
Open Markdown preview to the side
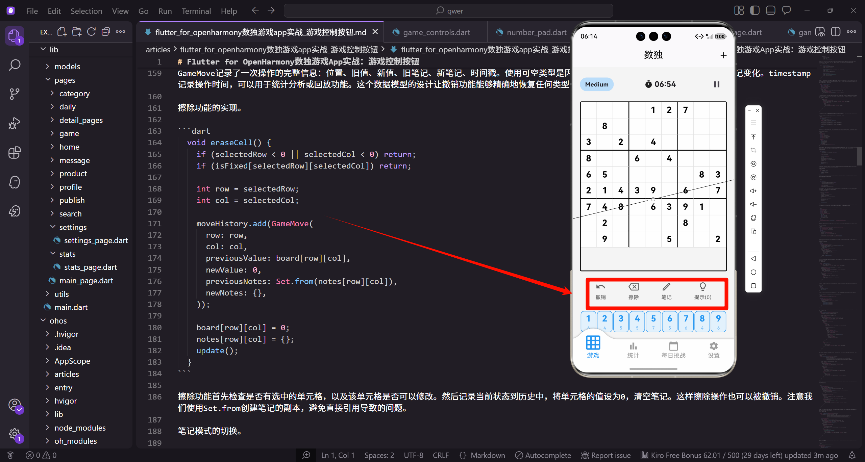pos(820,32)
